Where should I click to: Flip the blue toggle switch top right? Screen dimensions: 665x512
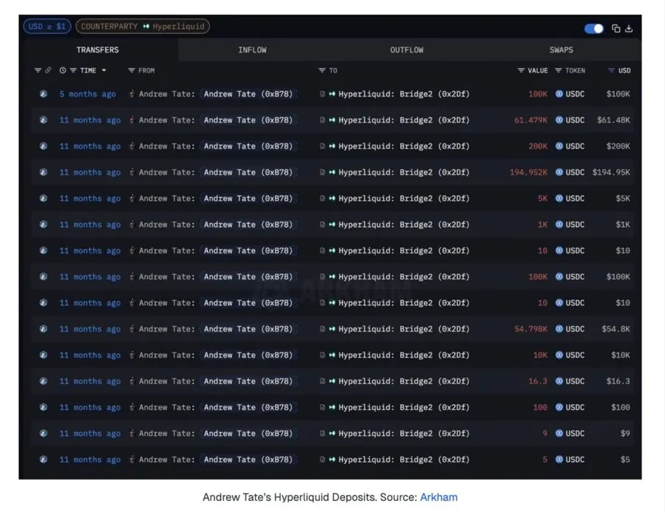[593, 28]
